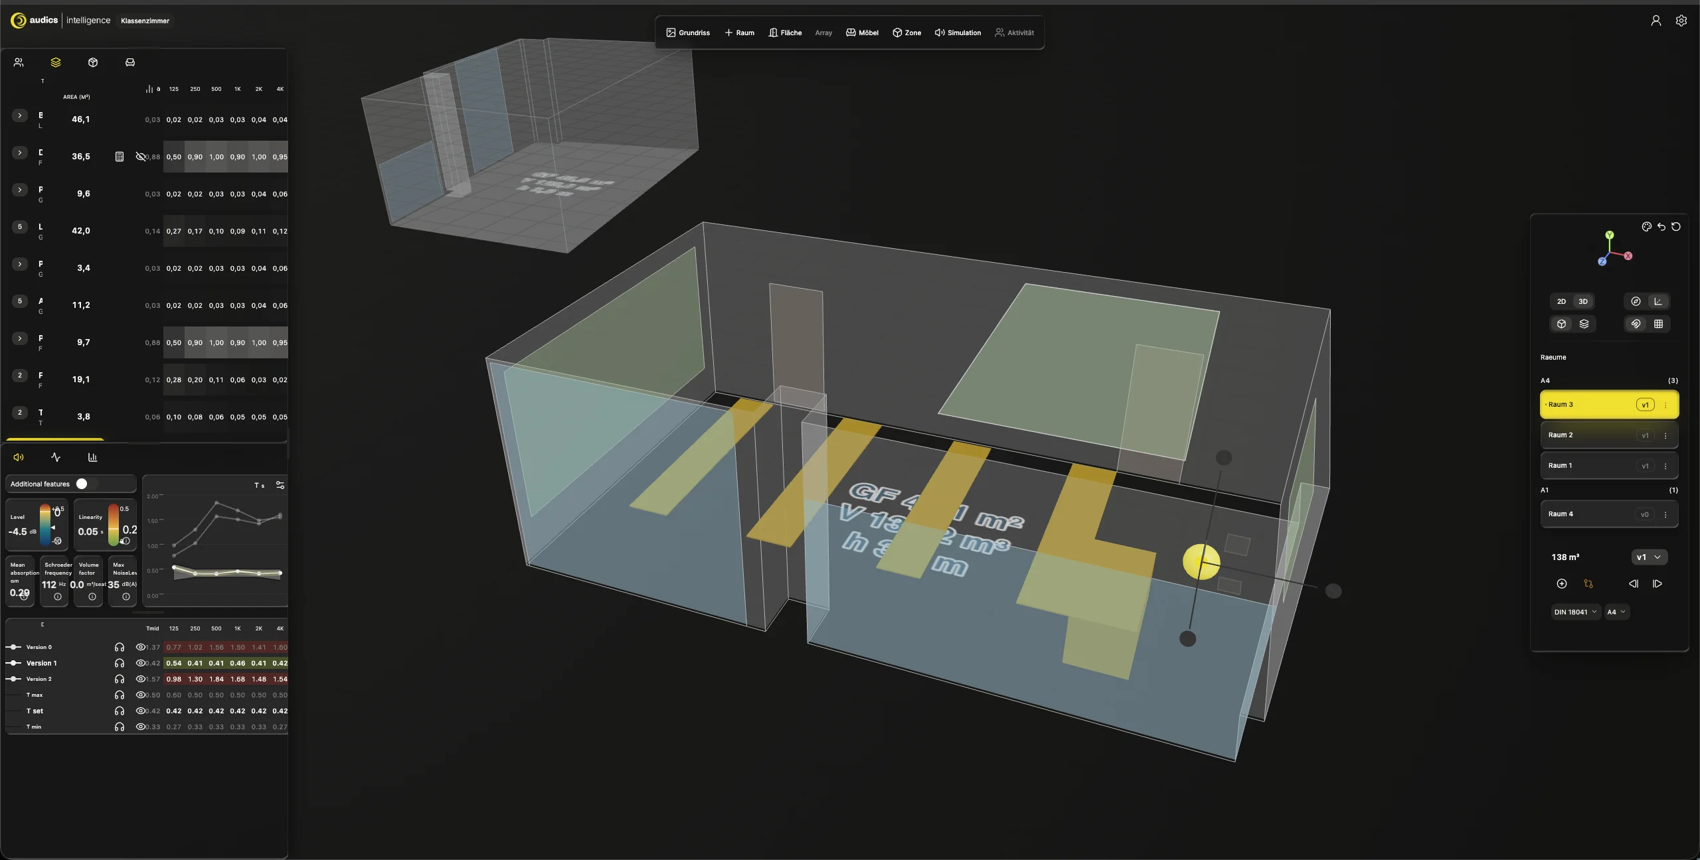
Task: Open the Simulation menu item
Action: [958, 33]
